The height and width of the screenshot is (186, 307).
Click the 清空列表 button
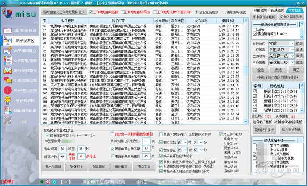point(144,167)
